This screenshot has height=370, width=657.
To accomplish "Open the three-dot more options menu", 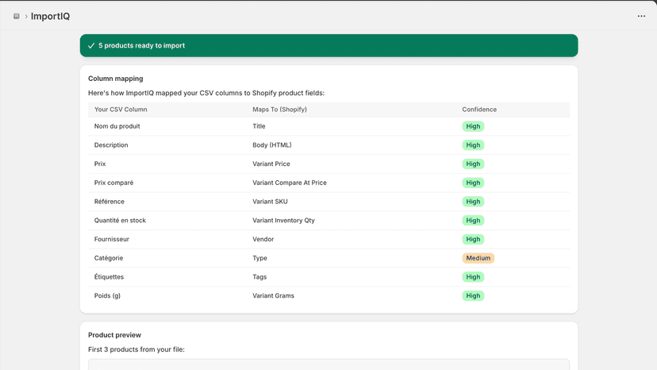I will pyautogui.click(x=641, y=17).
